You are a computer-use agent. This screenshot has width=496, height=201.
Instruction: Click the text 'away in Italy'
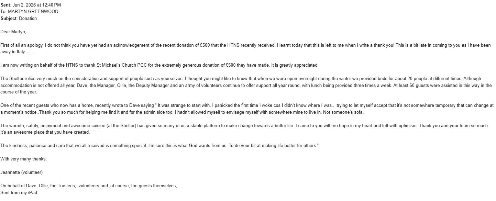12,52
